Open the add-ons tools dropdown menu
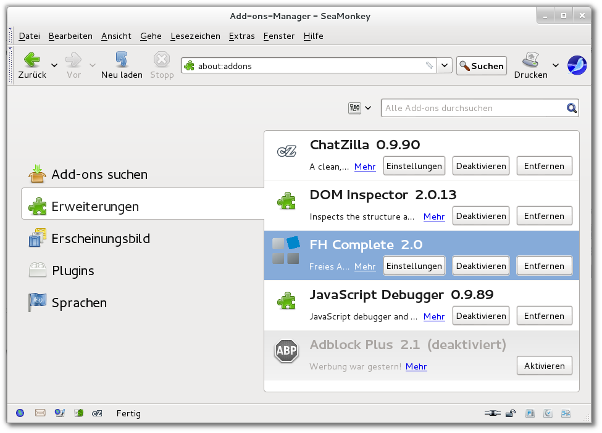The width and height of the screenshot is (602, 433). 360,109
